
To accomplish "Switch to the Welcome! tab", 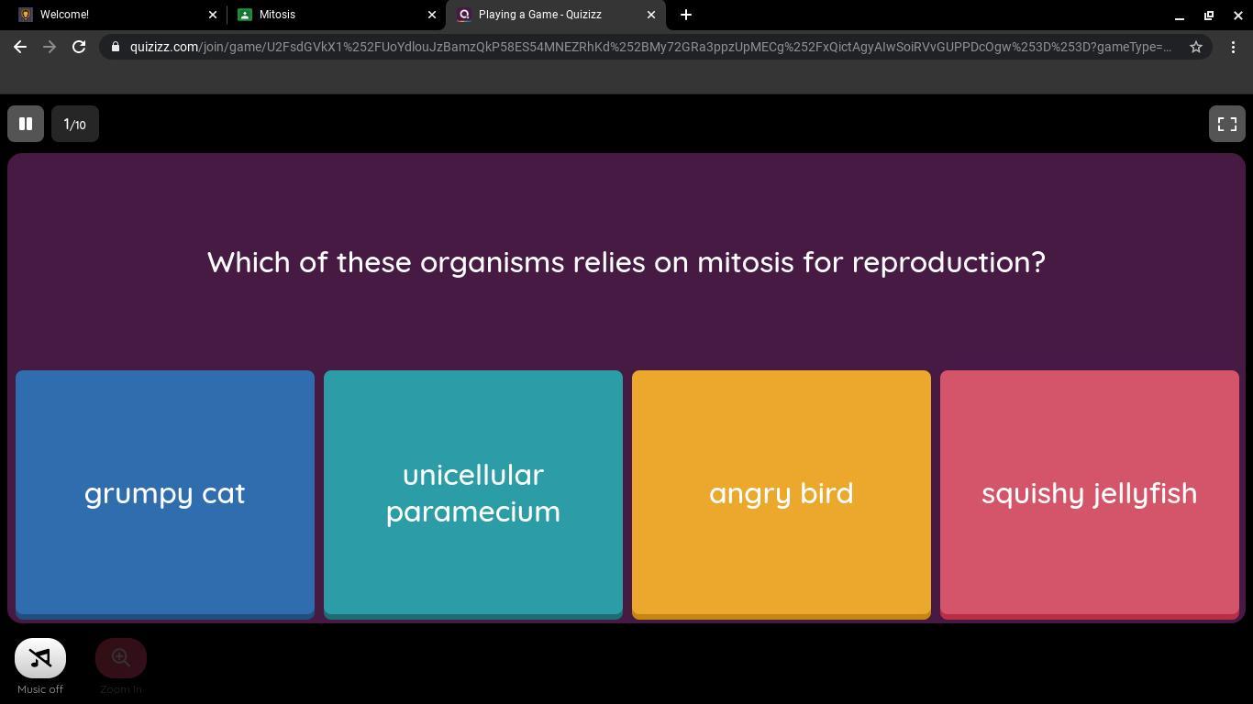I will coord(115,15).
